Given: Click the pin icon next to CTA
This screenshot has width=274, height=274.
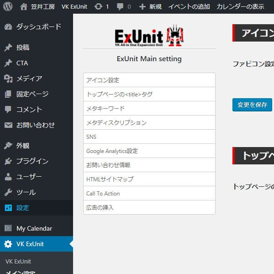Looking at the screenshot, I should pyautogui.click(x=8, y=63).
